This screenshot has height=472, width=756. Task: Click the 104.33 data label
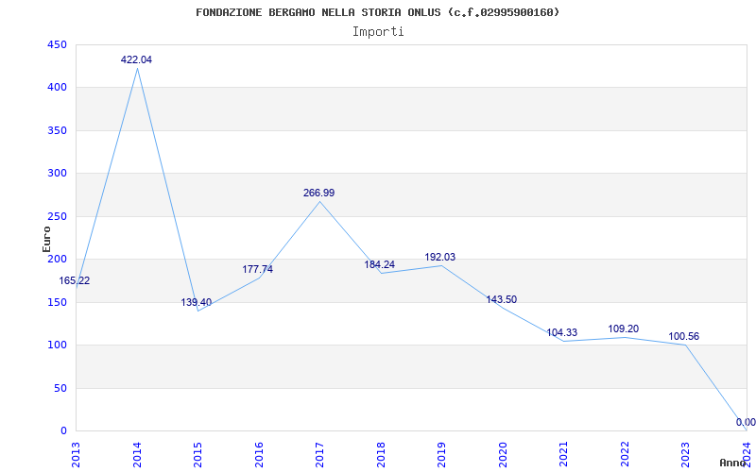[x=561, y=333]
